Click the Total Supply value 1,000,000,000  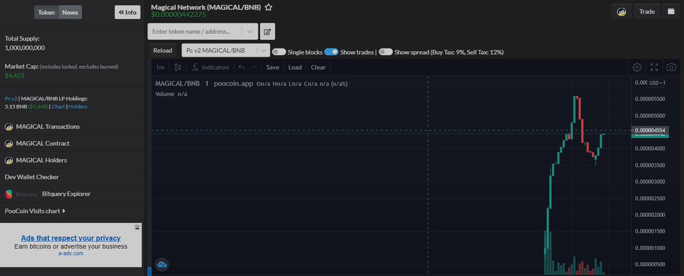(x=25, y=48)
